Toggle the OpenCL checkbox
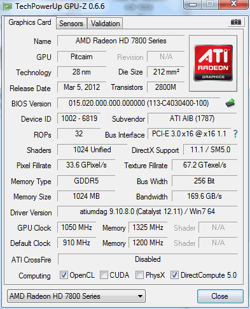 [64, 275]
